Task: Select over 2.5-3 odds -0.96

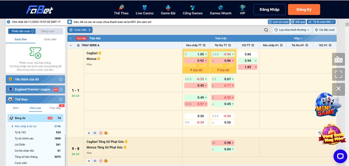Action: pos(223,54)
